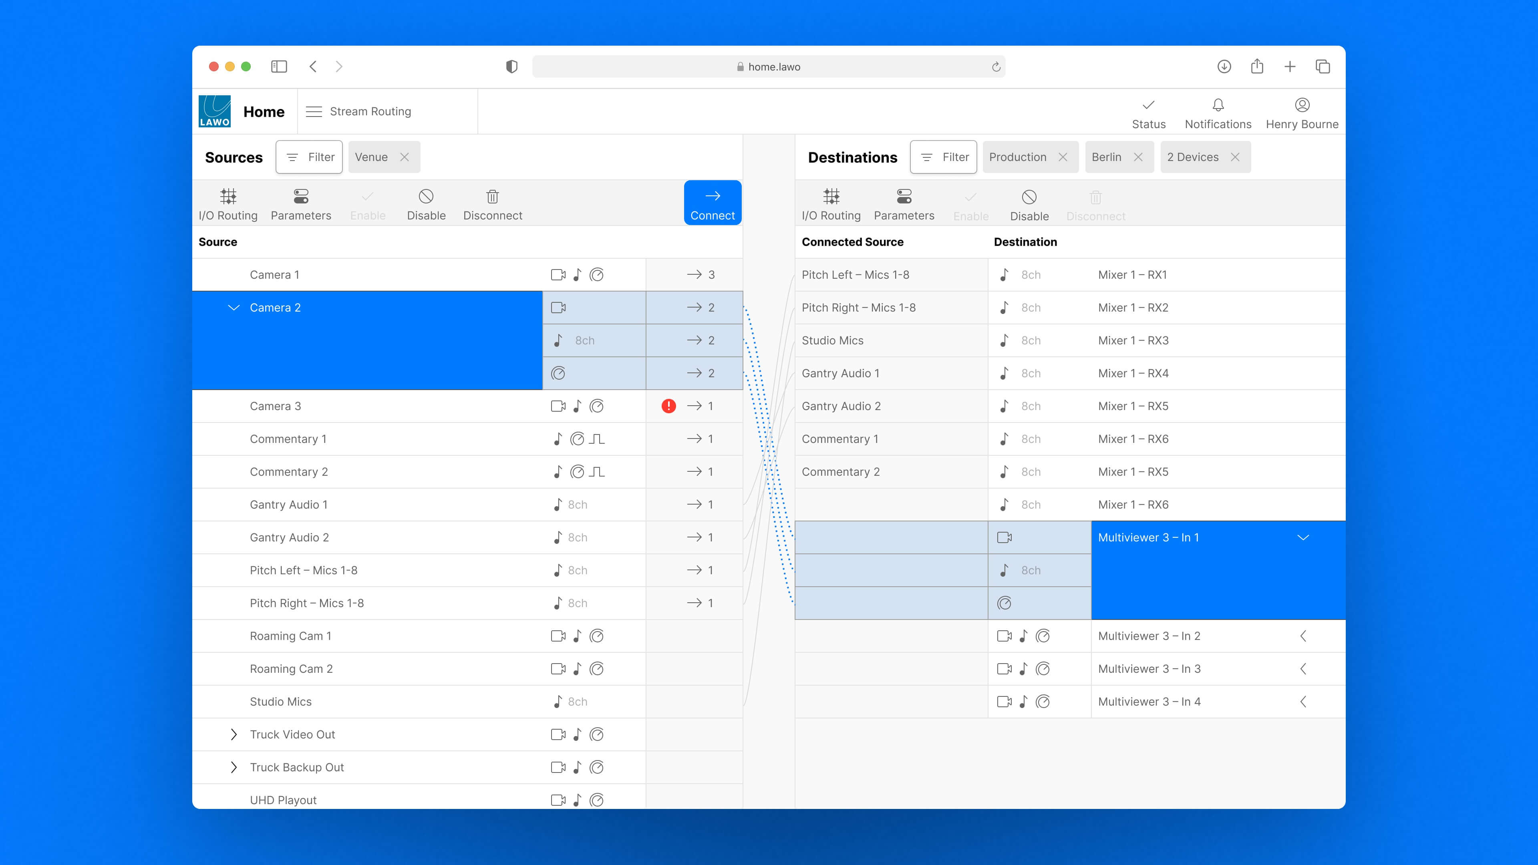Select Multiviewer 3 – In 1 video slot
Image resolution: width=1538 pixels, height=865 pixels.
(x=1039, y=537)
